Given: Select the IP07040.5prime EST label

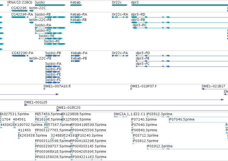Looking at the screenshot, I should point(182,119).
